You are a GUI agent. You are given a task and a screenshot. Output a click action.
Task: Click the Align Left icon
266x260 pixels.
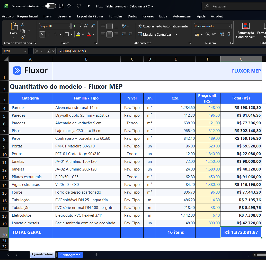[103, 34]
